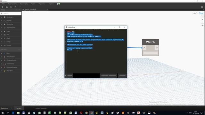Expand the Geometry category arrow

pos(1,24)
